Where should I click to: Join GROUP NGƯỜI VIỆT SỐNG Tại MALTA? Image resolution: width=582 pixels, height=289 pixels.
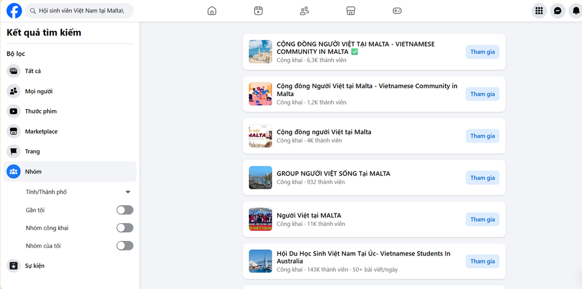click(483, 178)
